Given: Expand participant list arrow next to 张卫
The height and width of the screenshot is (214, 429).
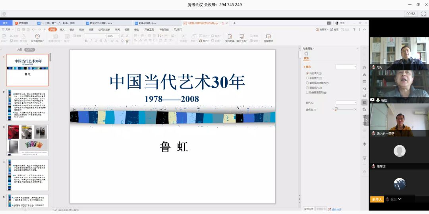Looking at the screenshot, I should [x=400, y=199].
